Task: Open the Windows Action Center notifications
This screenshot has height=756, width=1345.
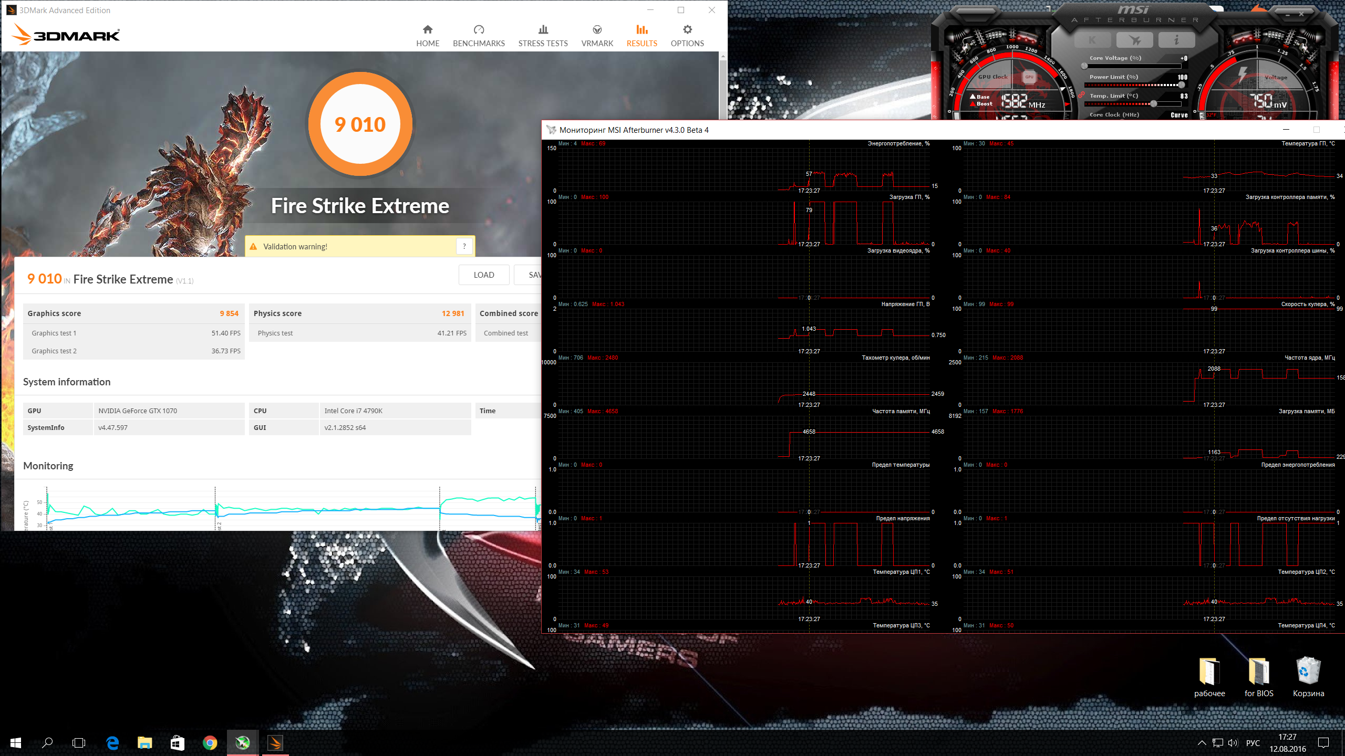Action: pyautogui.click(x=1323, y=743)
